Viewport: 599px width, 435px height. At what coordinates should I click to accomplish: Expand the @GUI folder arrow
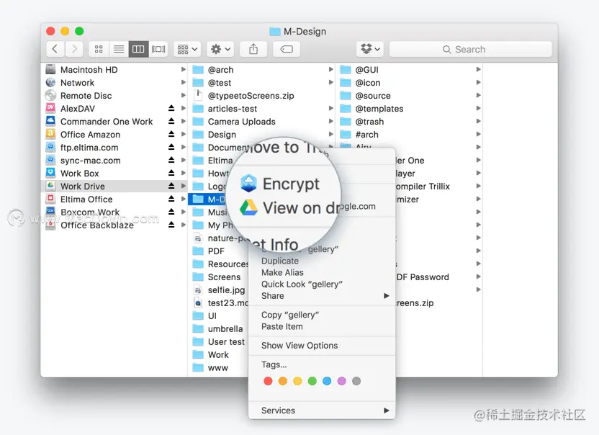[x=478, y=70]
